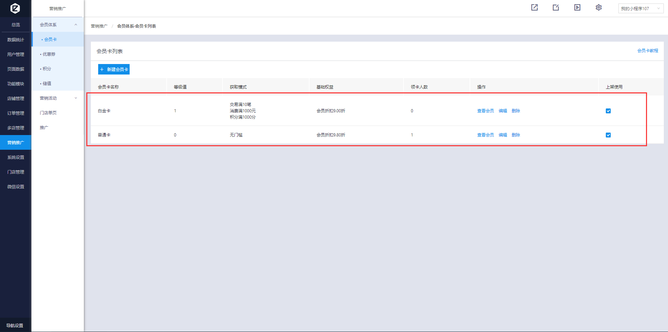Open 数据统计 in left sidebar
The width and height of the screenshot is (668, 332).
tap(16, 40)
